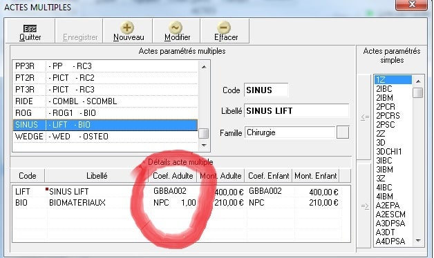Click the Code field containing SINUS
This screenshot has width=434, height=258.
(266, 90)
